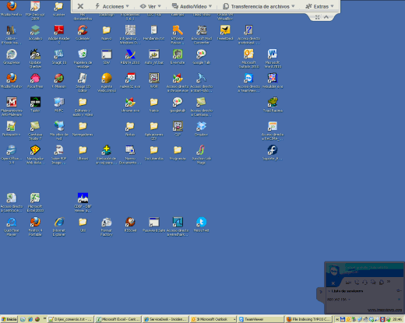
Task: Open the Password Safe desktop icon
Action: click(x=153, y=225)
